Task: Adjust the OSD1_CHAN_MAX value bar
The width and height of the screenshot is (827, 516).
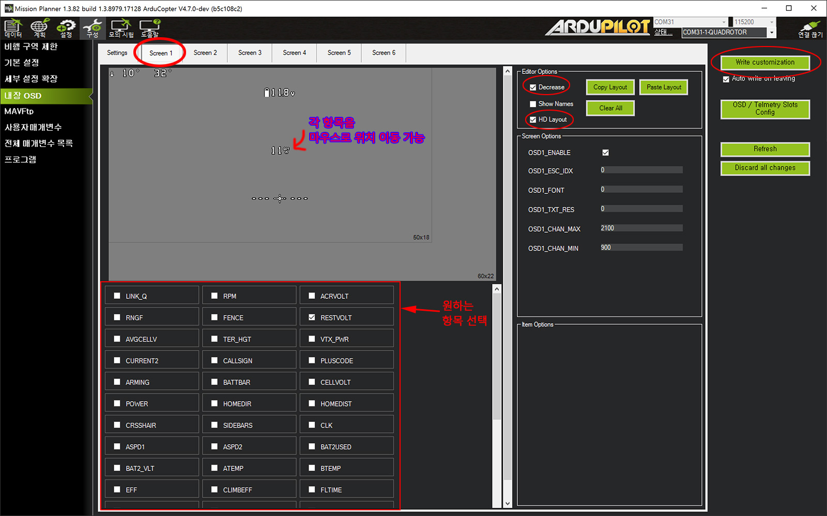Action: point(641,228)
